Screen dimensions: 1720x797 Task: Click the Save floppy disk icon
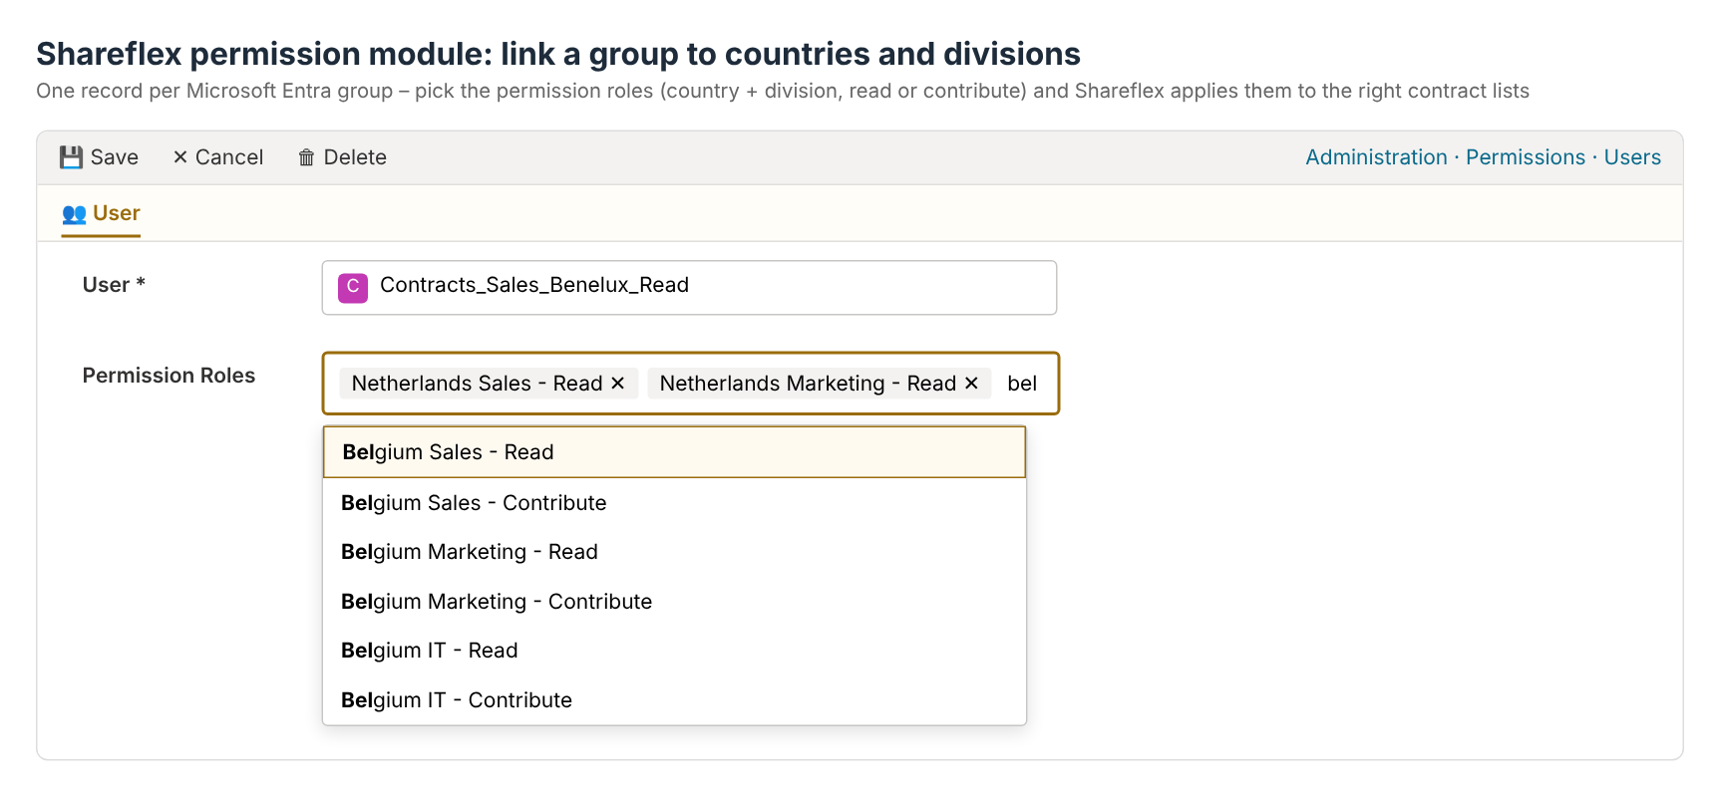coord(71,157)
